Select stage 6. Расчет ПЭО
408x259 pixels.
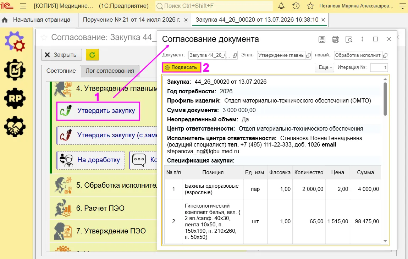click(x=104, y=208)
